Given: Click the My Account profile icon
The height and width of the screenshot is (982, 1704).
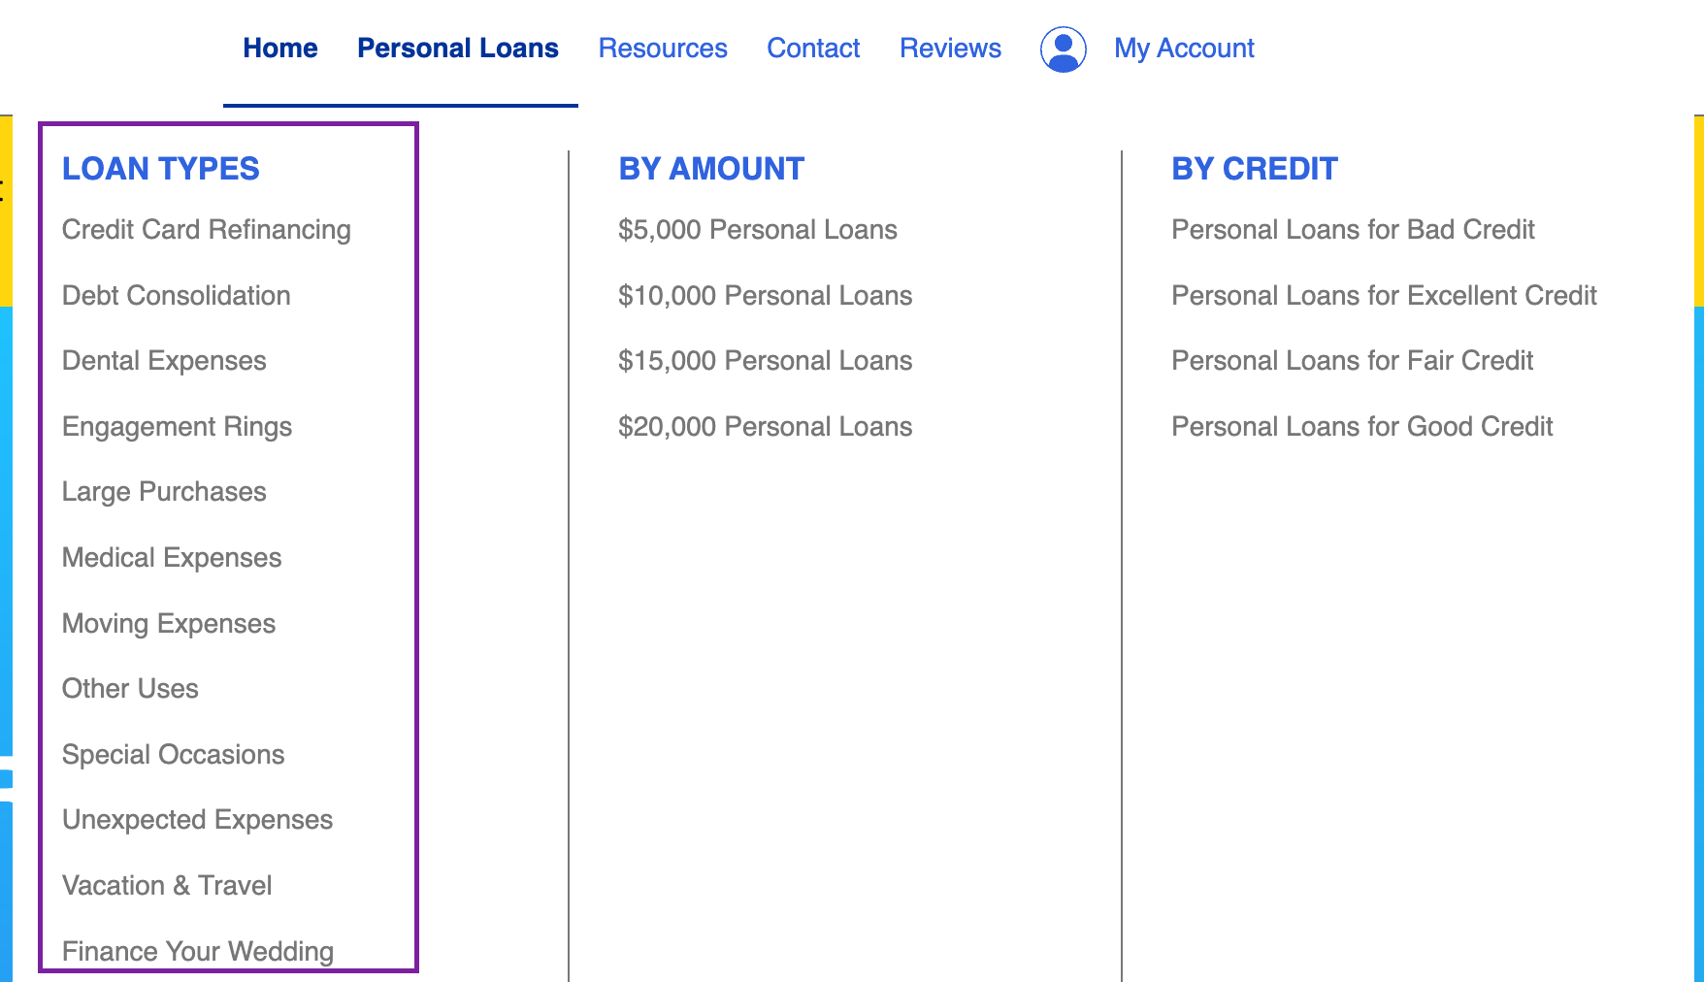Looking at the screenshot, I should 1063,49.
